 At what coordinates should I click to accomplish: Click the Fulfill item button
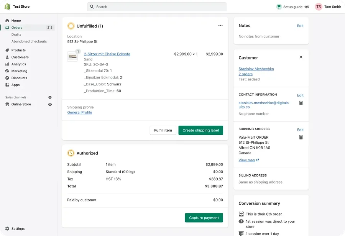163,130
